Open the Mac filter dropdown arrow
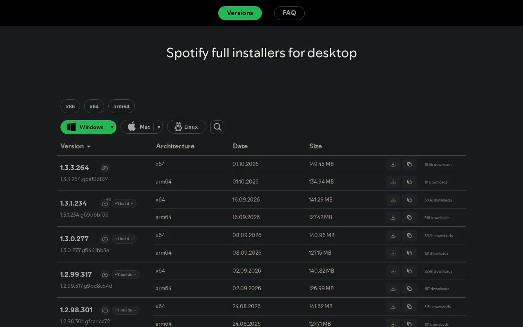The height and width of the screenshot is (327, 523). [x=159, y=127]
